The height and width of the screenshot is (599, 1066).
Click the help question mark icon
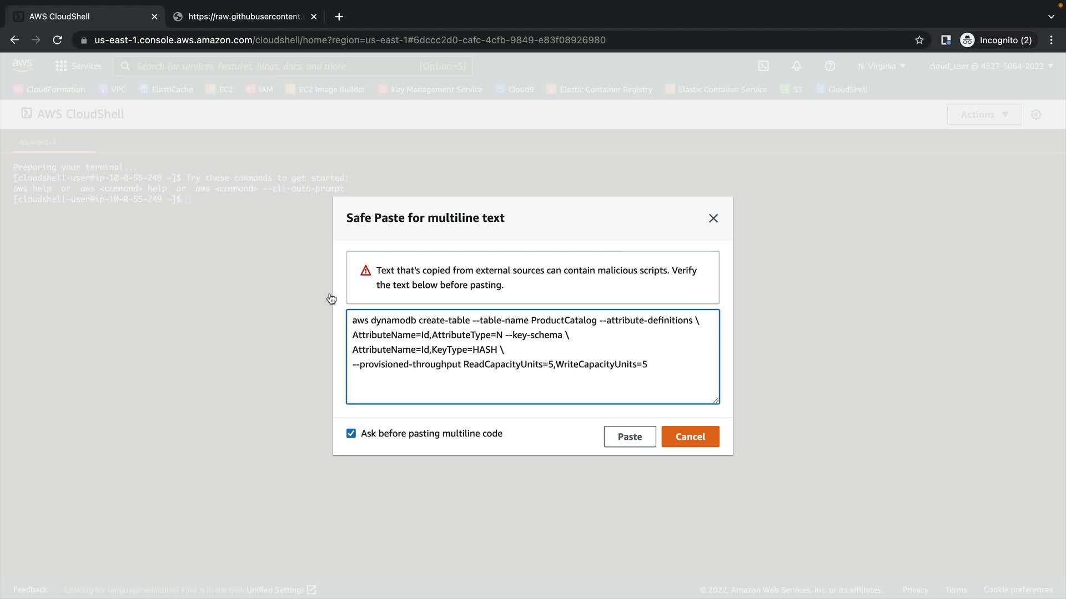(x=829, y=66)
